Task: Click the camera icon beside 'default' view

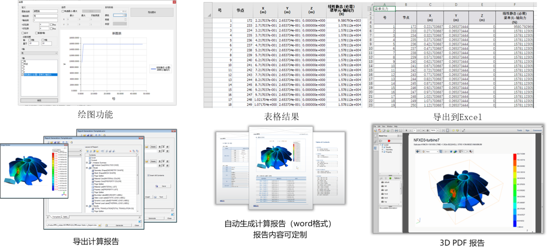Action: pyautogui.click(x=384, y=182)
